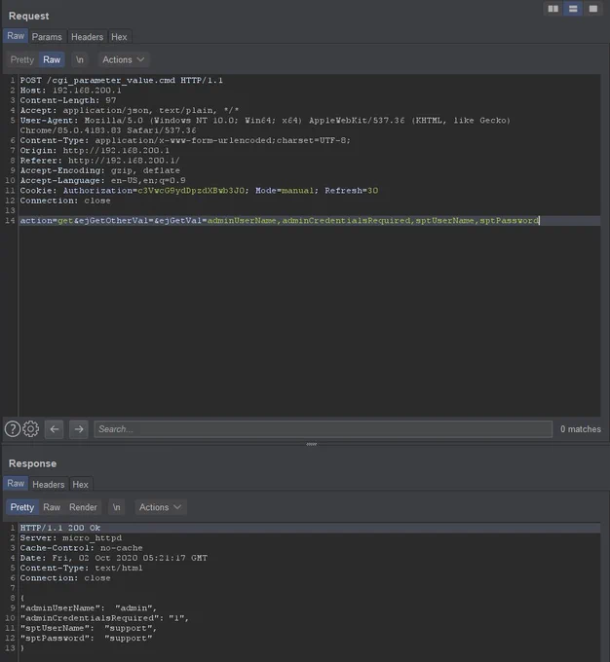Screen dimensions: 610x662
Task: Click the request/response pane divider handle
Action: (312, 444)
